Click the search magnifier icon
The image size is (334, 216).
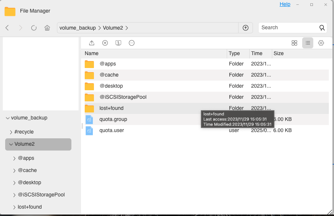tap(322, 28)
